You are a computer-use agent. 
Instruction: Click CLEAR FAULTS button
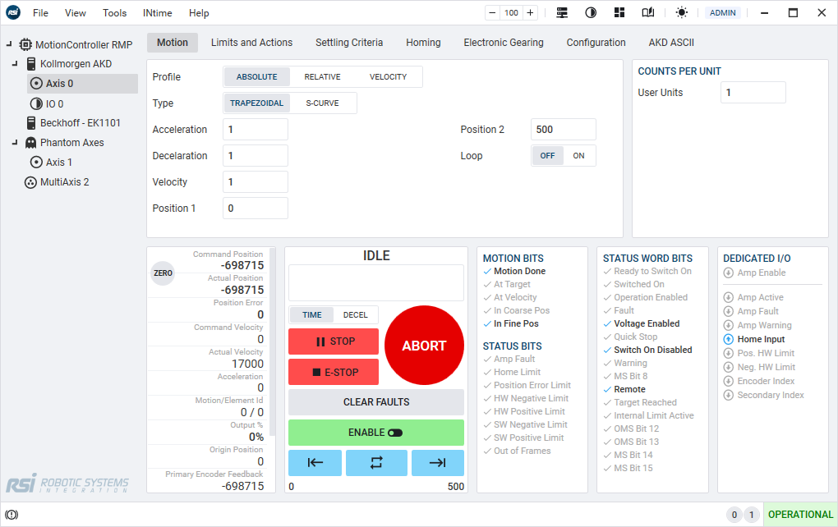376,402
